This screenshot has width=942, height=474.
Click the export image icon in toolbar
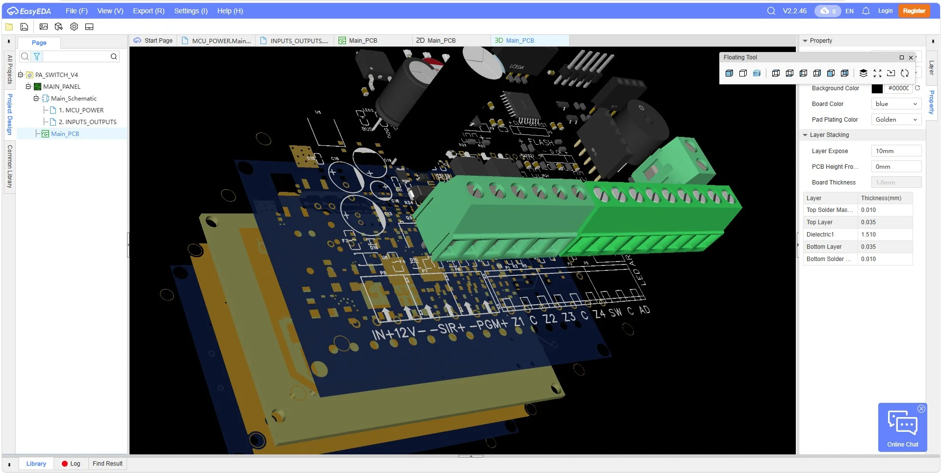coord(43,27)
